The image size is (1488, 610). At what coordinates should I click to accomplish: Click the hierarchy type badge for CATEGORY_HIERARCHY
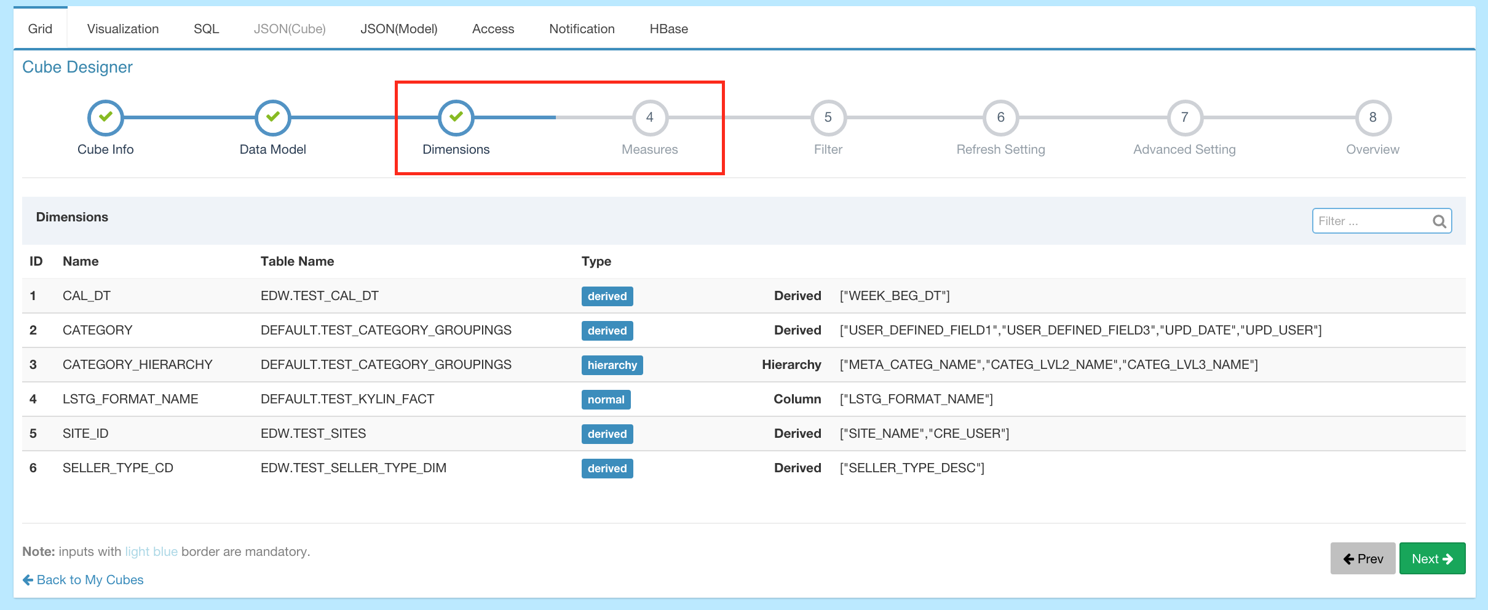612,365
